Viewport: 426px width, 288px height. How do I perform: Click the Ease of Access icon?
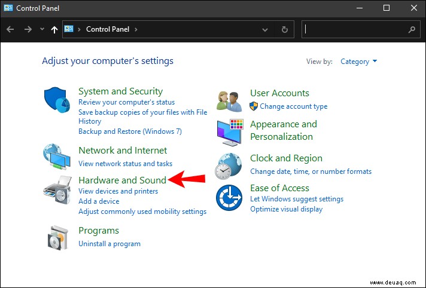click(x=229, y=198)
